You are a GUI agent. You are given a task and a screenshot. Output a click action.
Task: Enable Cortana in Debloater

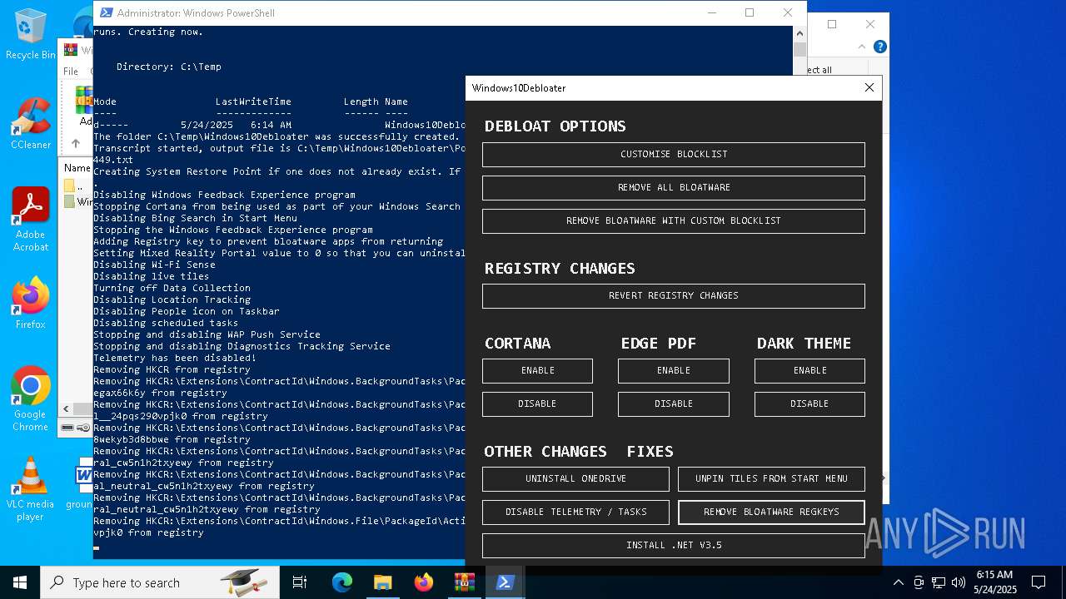(537, 370)
